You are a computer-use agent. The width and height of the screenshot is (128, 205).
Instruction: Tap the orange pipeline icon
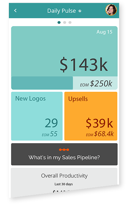tap(64, 150)
